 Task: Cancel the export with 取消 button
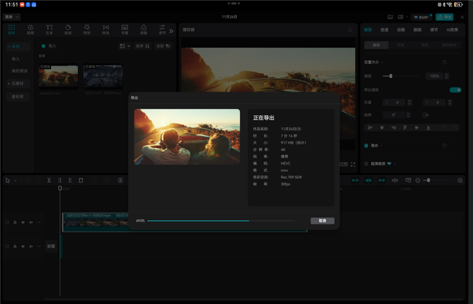click(x=322, y=221)
